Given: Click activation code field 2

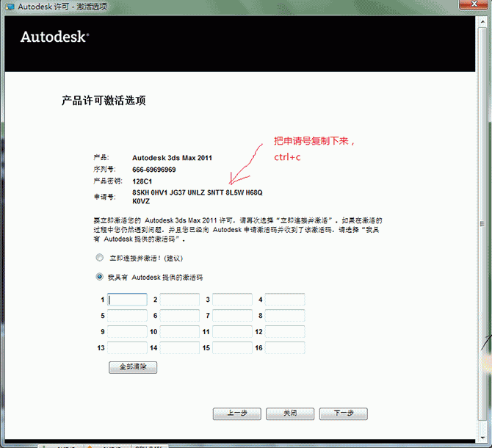Looking at the screenshot, I should coord(179,300).
